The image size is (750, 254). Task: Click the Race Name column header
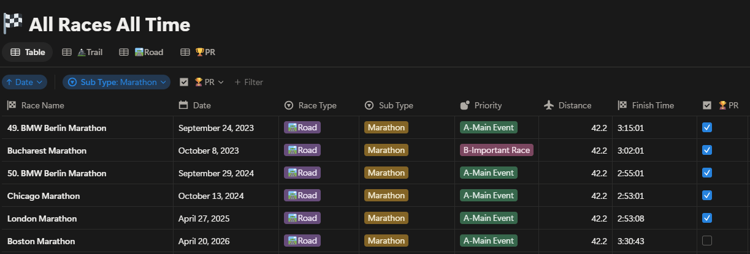[x=87, y=105]
